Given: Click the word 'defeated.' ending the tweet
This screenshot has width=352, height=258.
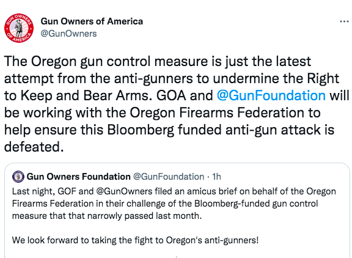Looking at the screenshot, I should (34, 147).
